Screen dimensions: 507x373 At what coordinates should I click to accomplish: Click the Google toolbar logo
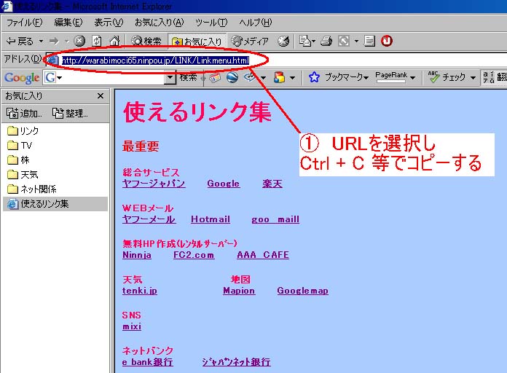point(22,78)
